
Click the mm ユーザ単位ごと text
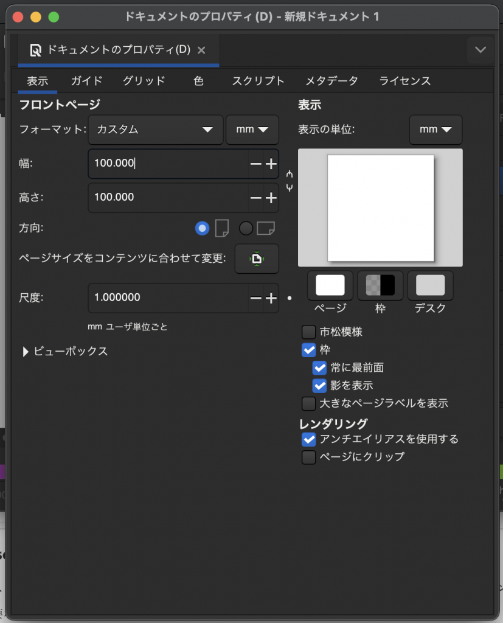point(128,327)
